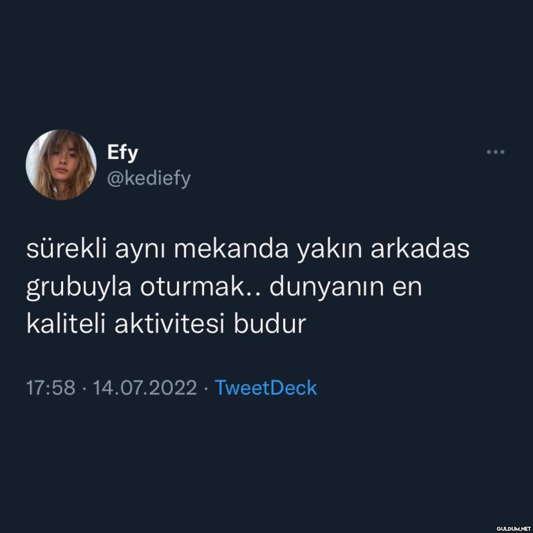This screenshot has width=533, height=533.
Task: Open the display name Efy
Action: [x=122, y=153]
